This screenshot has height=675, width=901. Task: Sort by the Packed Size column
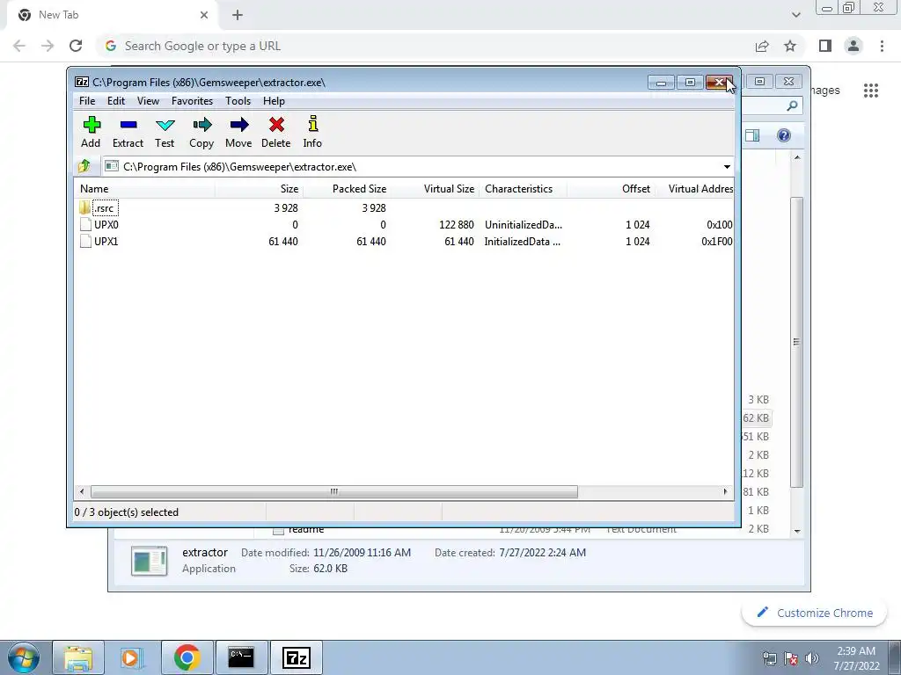click(347, 189)
